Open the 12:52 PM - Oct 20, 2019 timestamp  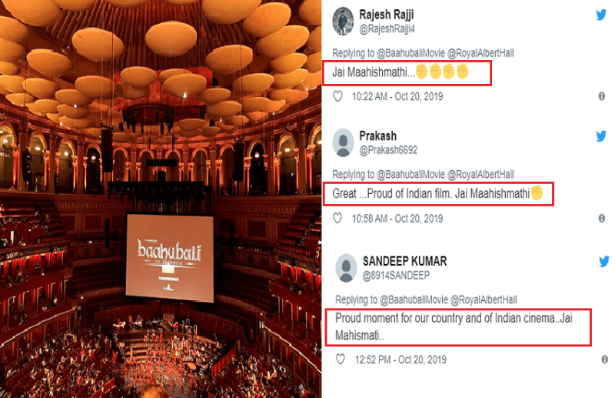(x=401, y=360)
